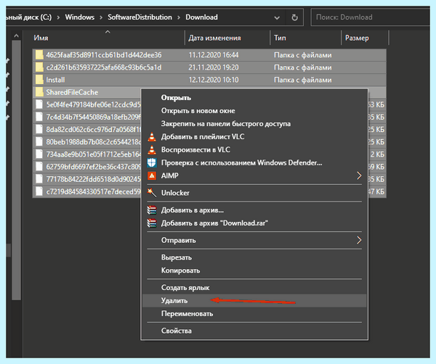Click the Поиск: Download search field

[x=371, y=17]
